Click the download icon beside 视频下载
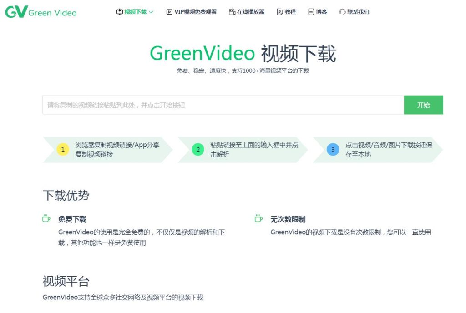This screenshot has height=313, width=466. [120, 12]
